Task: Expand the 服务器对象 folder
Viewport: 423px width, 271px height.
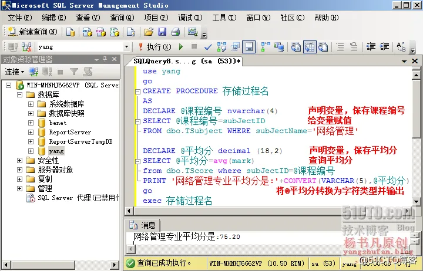Action: coord(19,170)
